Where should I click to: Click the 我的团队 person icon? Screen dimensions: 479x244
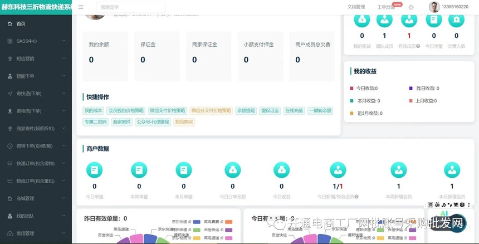pos(10,216)
